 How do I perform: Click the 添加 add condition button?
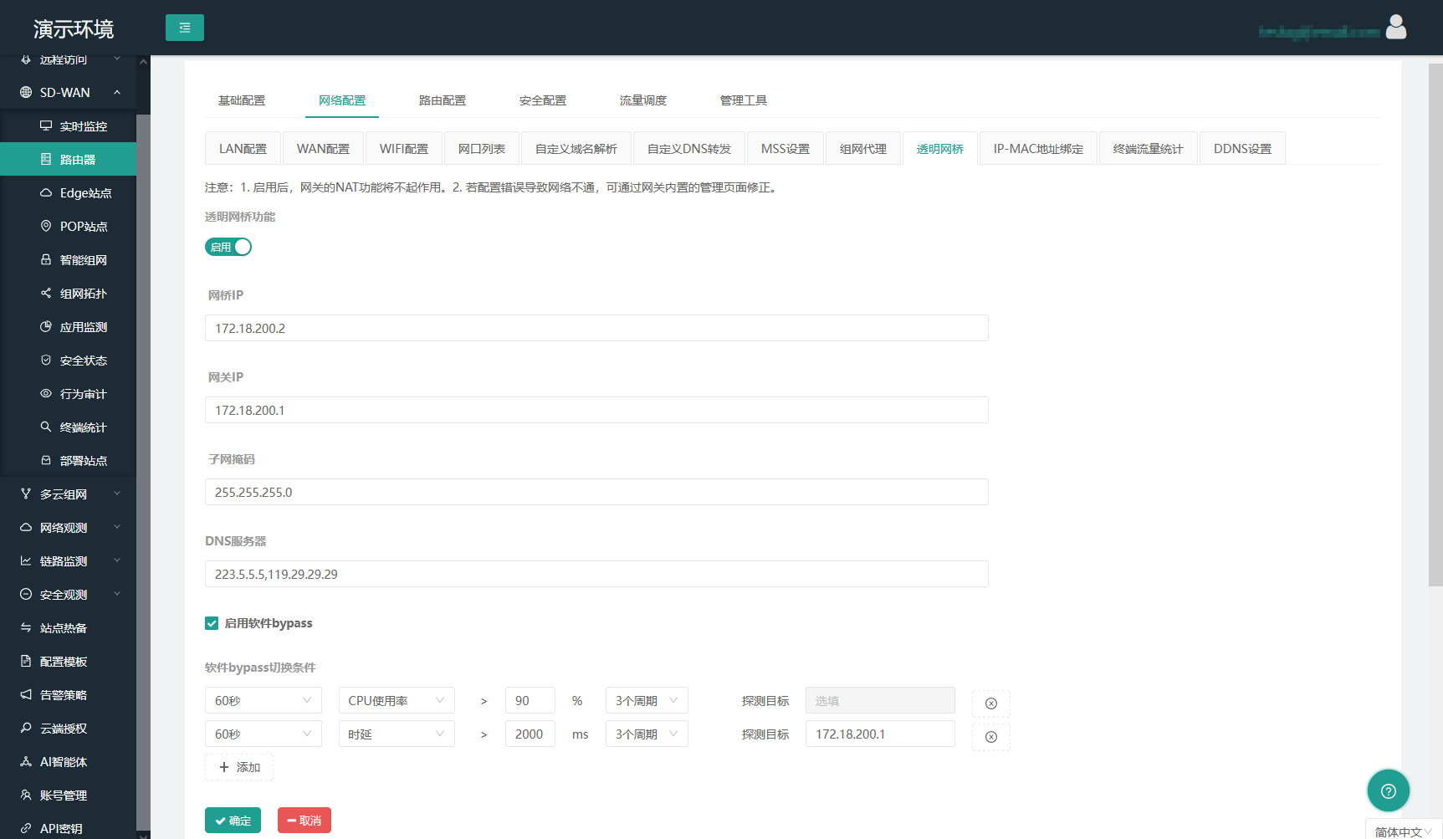point(239,767)
